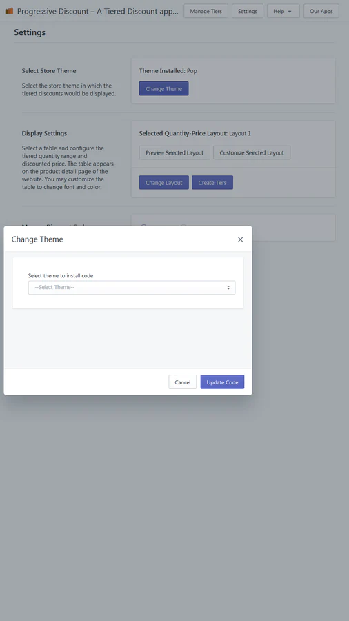Click the Help menu caret arrow
349x621 pixels.
[290, 12]
